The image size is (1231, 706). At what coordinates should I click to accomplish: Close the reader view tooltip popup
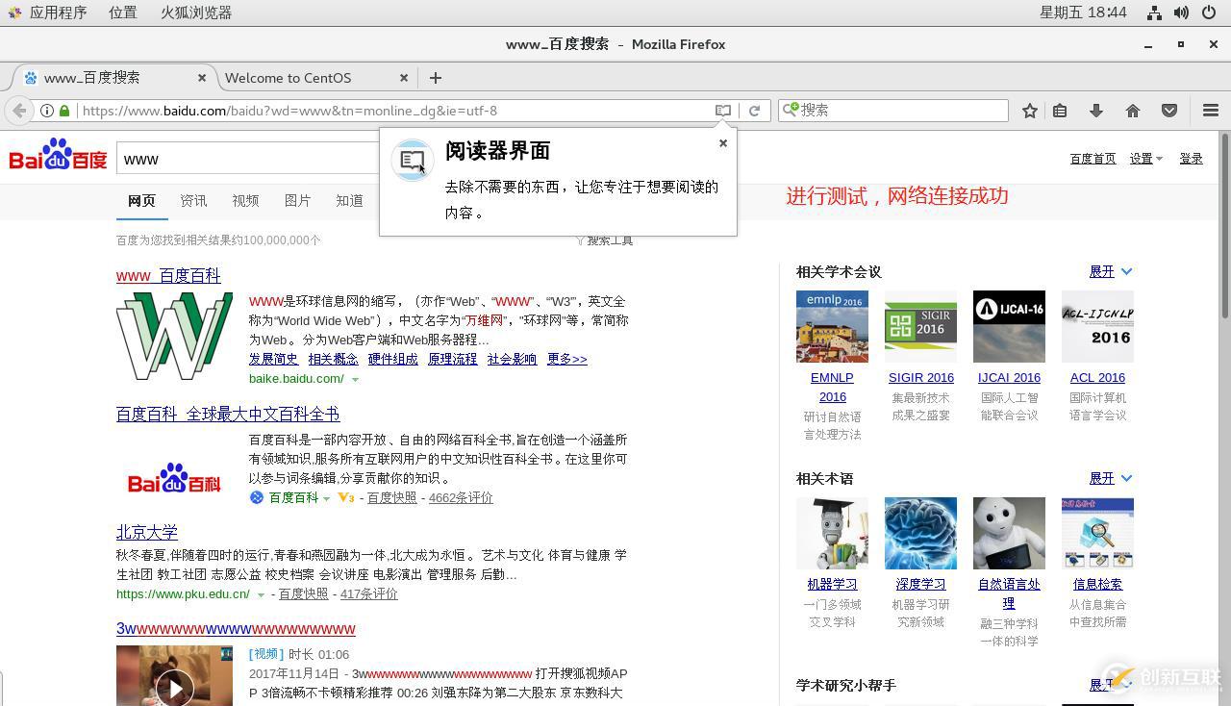[723, 143]
